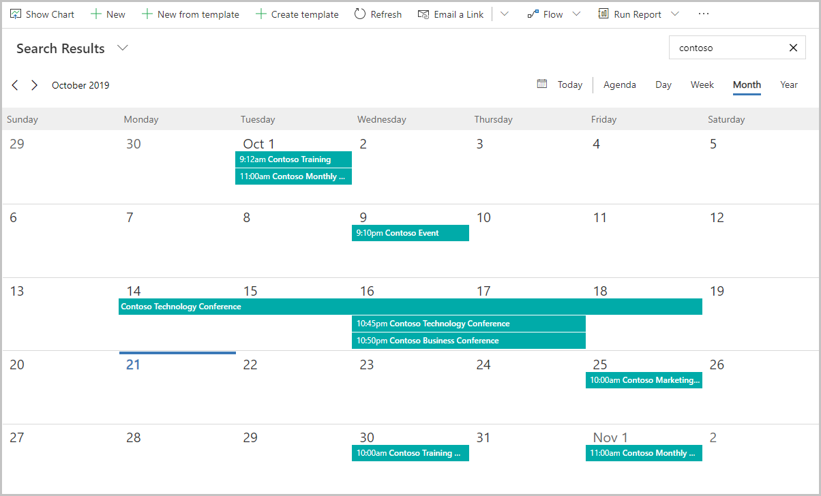The image size is (821, 496).
Task: Switch to Day view
Action: (x=663, y=84)
